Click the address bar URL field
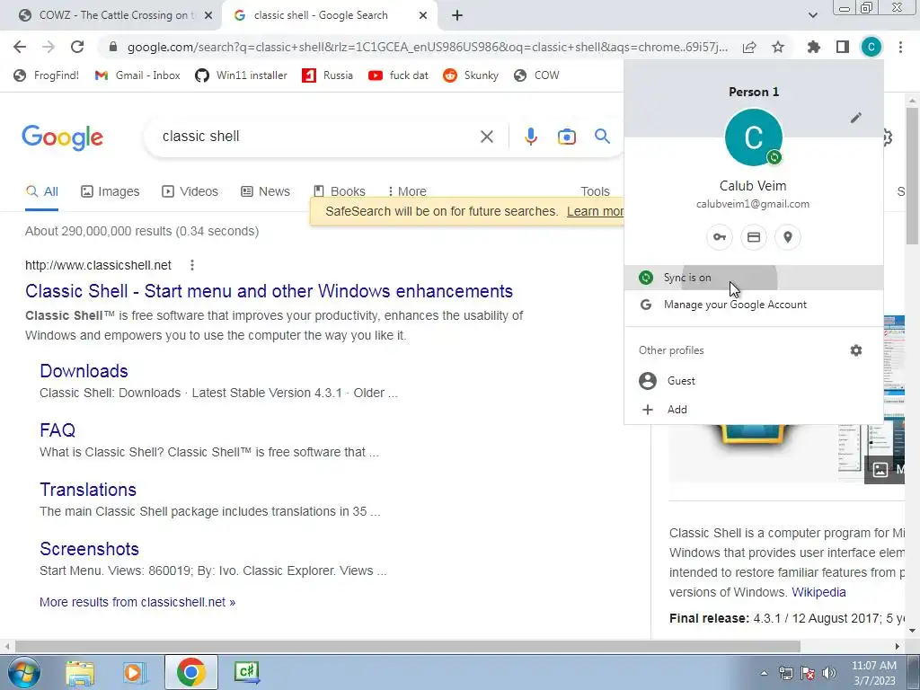The height and width of the screenshot is (690, 920). point(427,47)
